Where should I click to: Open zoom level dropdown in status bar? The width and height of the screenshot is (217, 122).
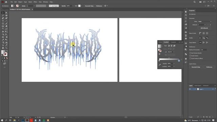tap(16, 118)
